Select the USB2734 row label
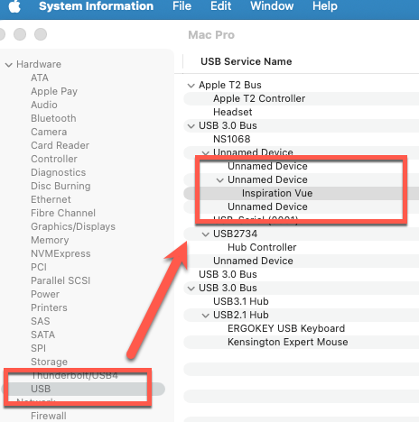The width and height of the screenshot is (419, 422). [x=235, y=234]
